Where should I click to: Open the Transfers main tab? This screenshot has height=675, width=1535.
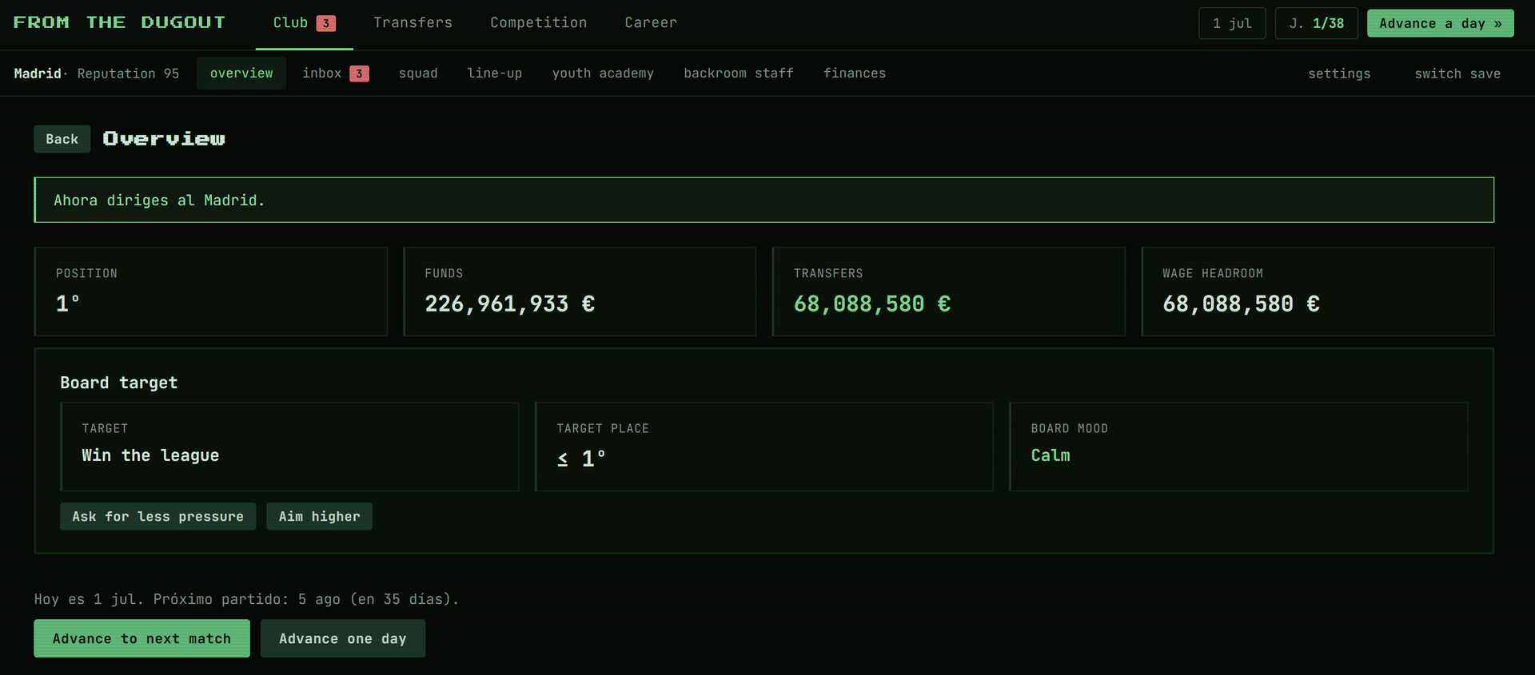tap(413, 23)
